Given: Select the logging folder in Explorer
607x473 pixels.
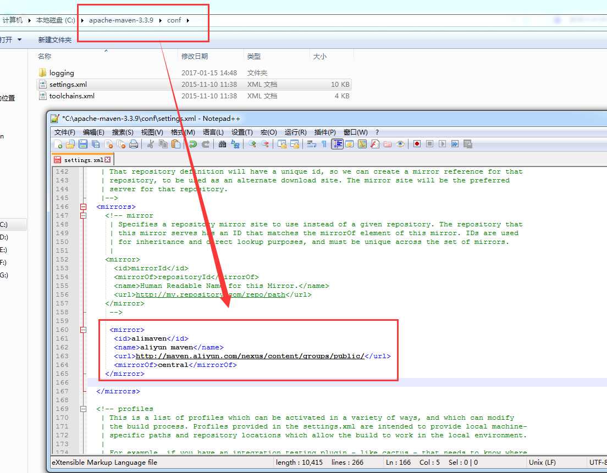Looking at the screenshot, I should click(62, 73).
